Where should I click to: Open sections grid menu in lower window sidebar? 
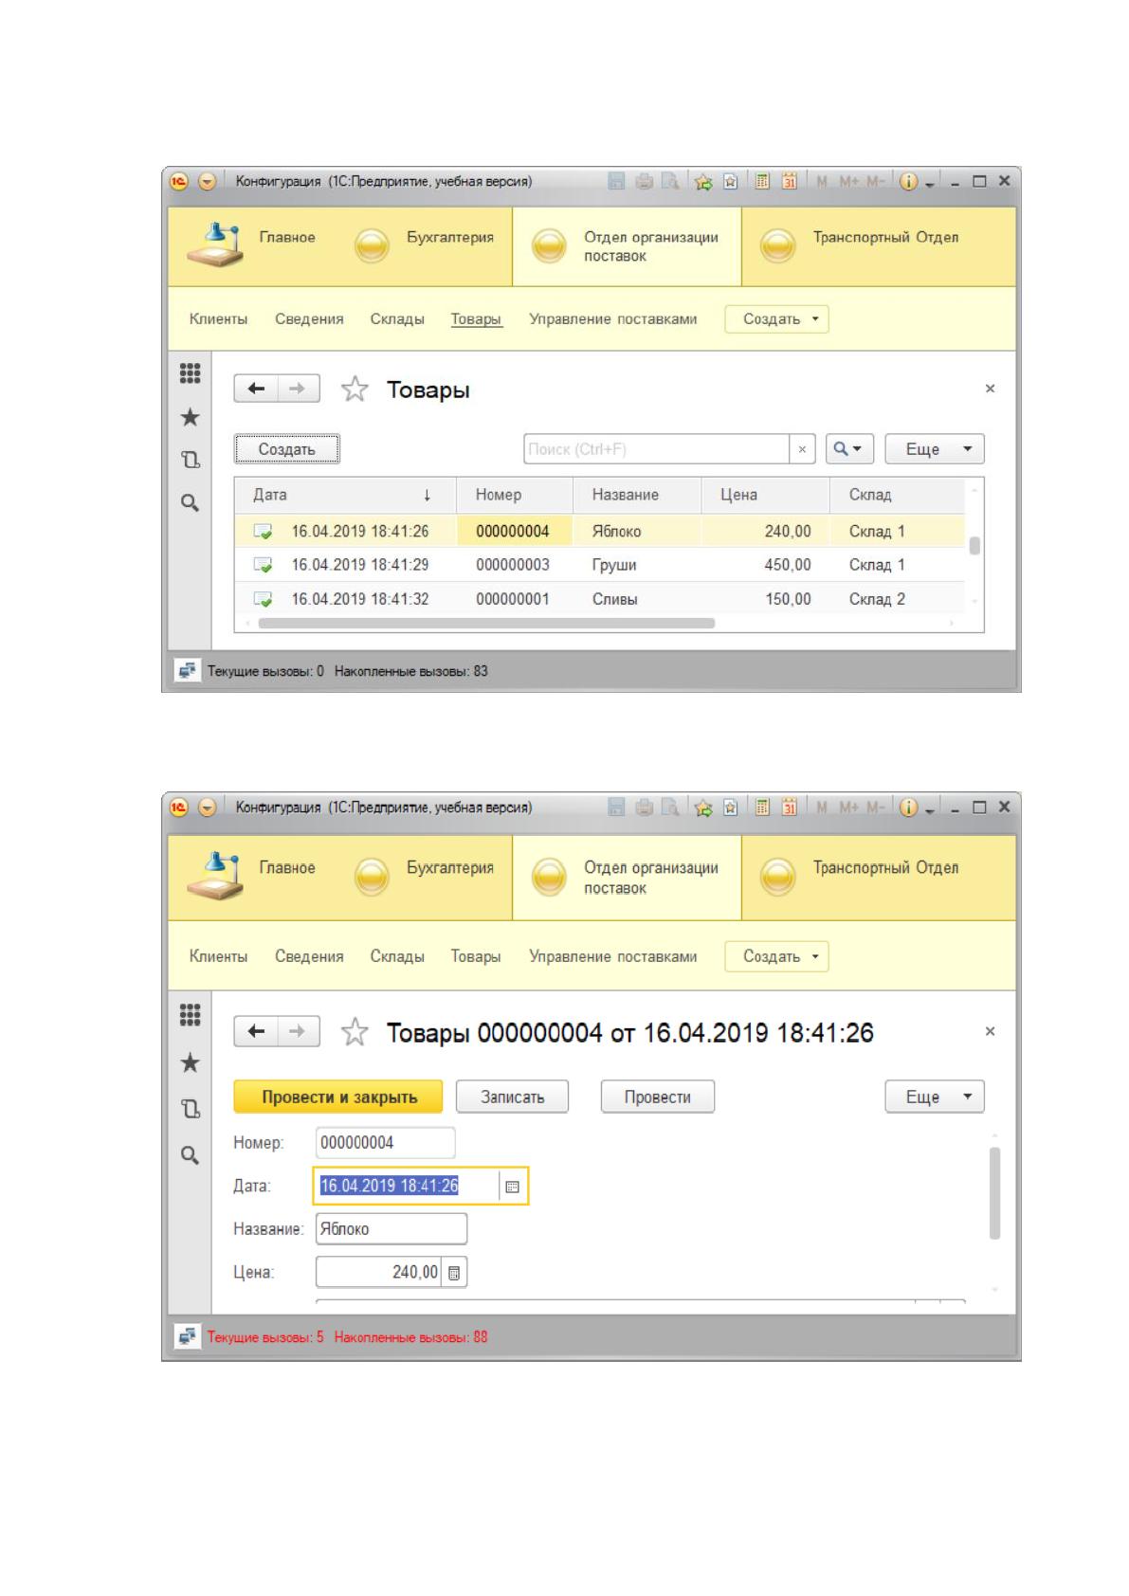click(190, 1015)
